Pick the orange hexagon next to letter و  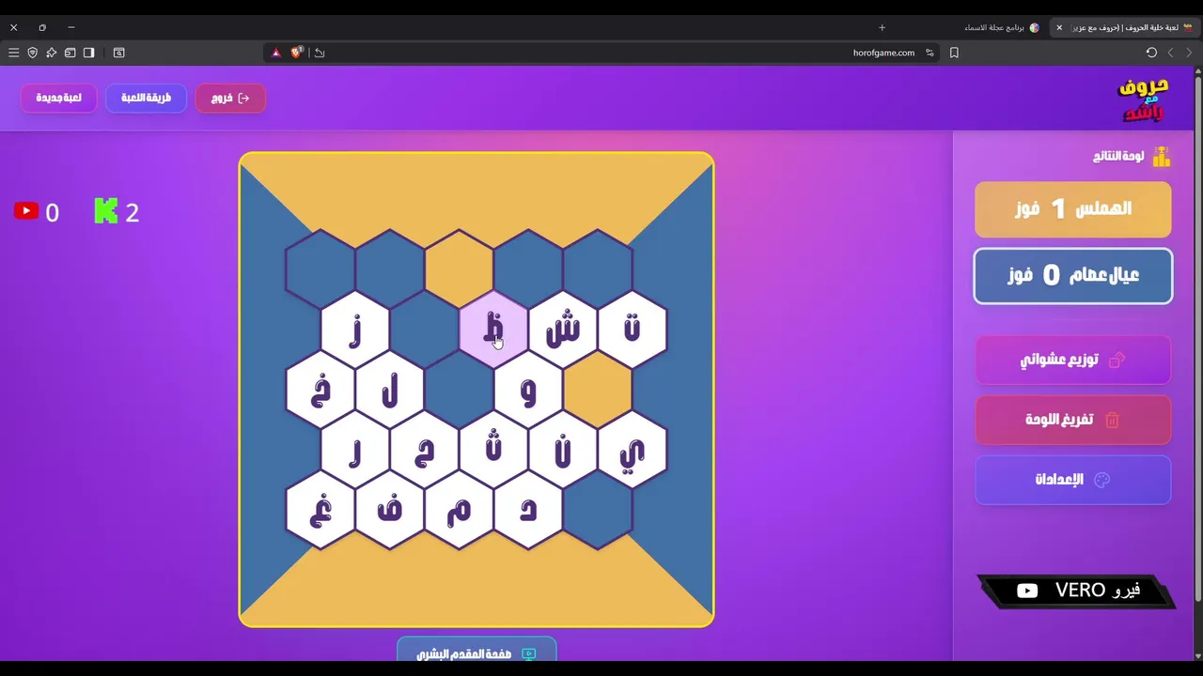pos(598,390)
